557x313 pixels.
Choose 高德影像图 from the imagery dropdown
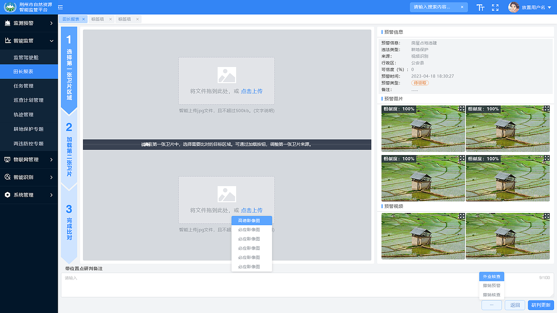coord(252,220)
